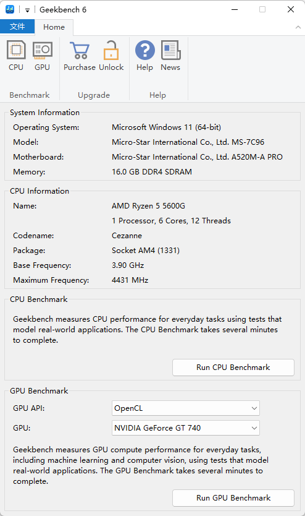Image resolution: width=305 pixels, height=516 pixels.
Task: Open the 文件 file menu tab
Action: pos(17,27)
